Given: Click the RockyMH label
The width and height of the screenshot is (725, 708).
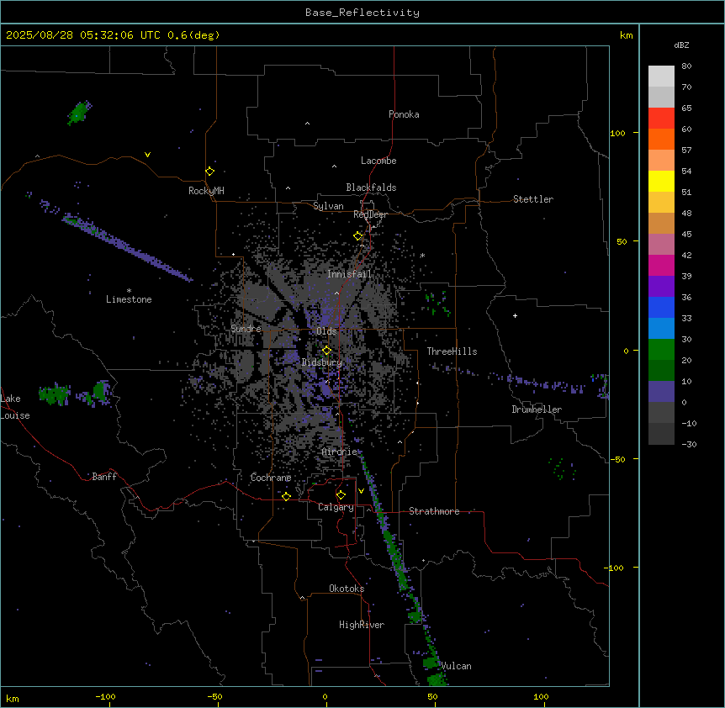Looking at the screenshot, I should click(x=206, y=191).
